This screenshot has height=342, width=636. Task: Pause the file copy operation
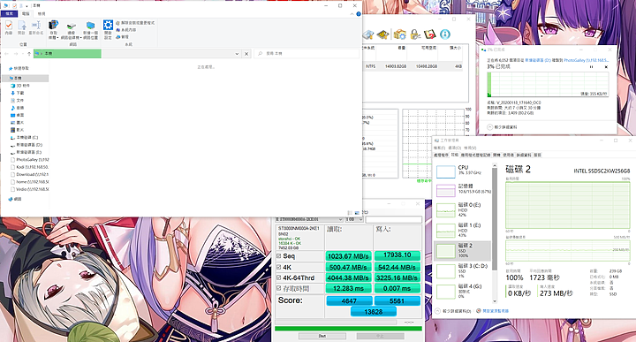pos(591,67)
